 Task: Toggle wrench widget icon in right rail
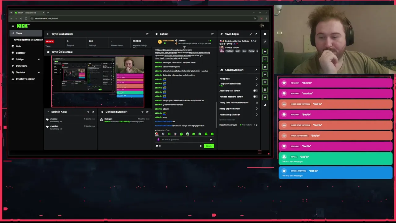click(x=265, y=97)
